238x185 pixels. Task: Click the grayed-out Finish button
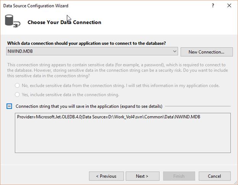pyautogui.click(x=179, y=176)
